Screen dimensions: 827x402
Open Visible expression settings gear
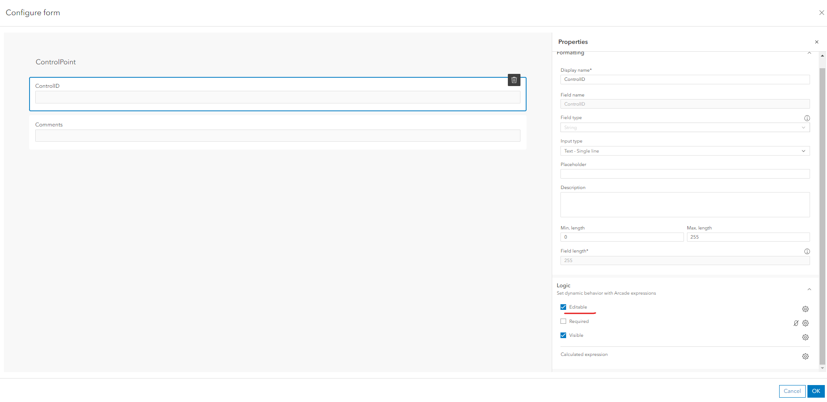click(x=805, y=337)
